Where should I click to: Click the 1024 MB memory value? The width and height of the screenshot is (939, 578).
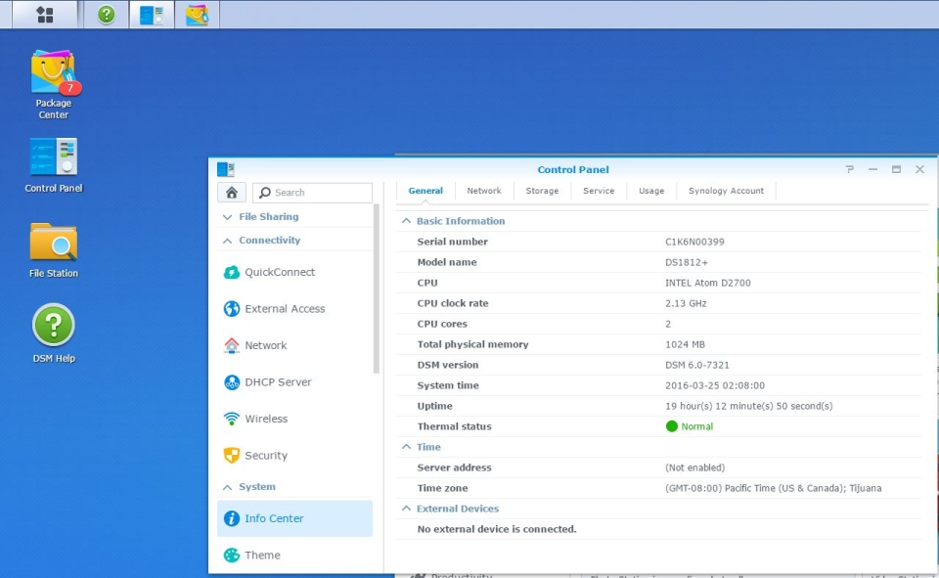click(x=685, y=344)
